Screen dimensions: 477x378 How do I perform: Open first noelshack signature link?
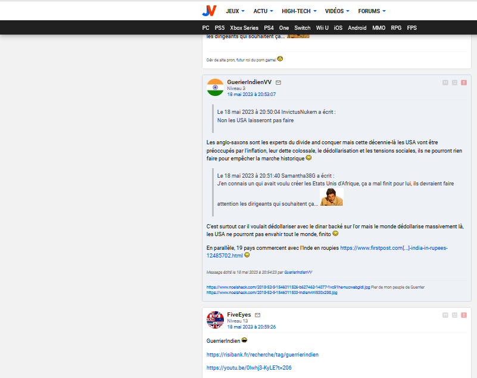click(288, 287)
